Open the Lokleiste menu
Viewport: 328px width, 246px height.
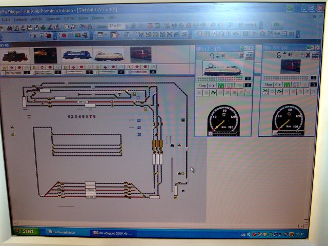pyautogui.click(x=20, y=19)
